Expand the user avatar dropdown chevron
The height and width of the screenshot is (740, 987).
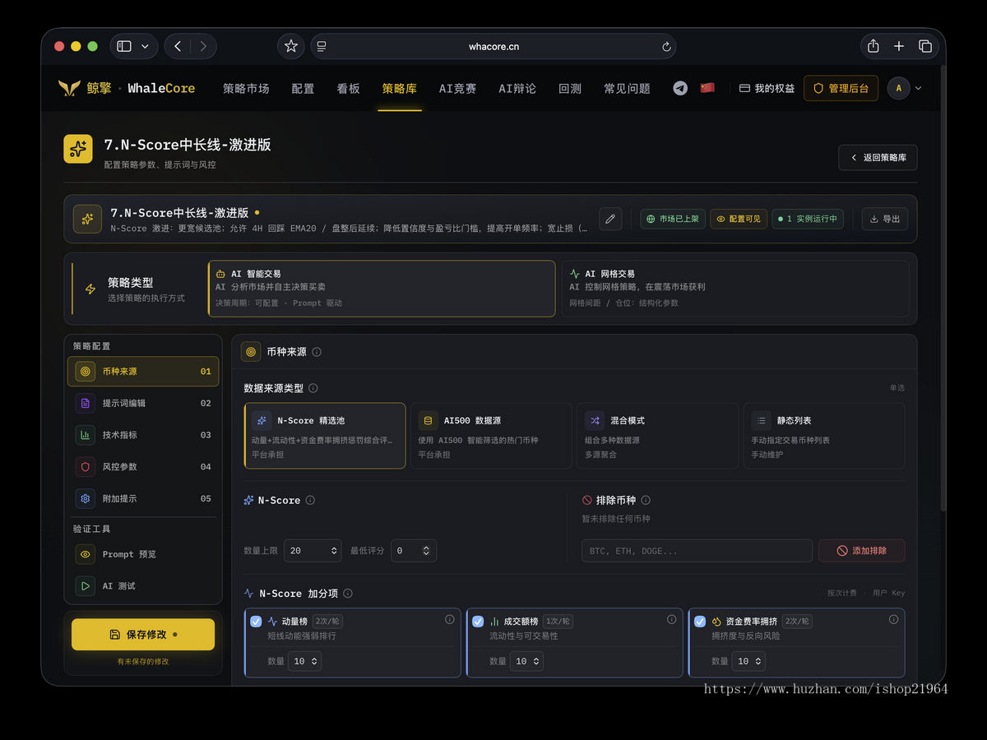point(918,88)
